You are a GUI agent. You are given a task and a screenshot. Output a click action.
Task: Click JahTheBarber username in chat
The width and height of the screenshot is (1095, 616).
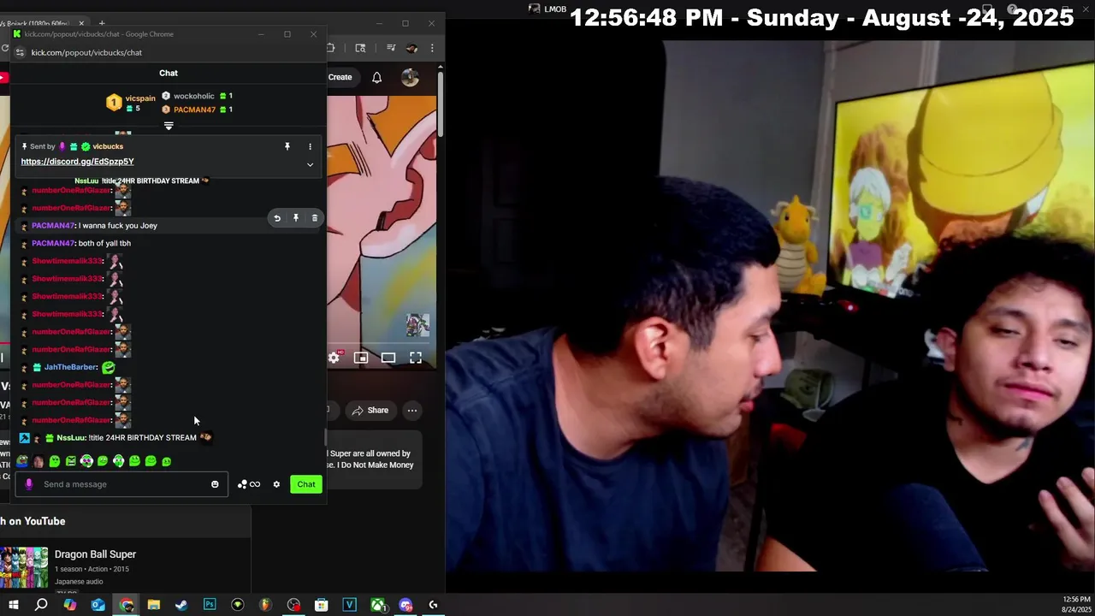click(x=71, y=367)
